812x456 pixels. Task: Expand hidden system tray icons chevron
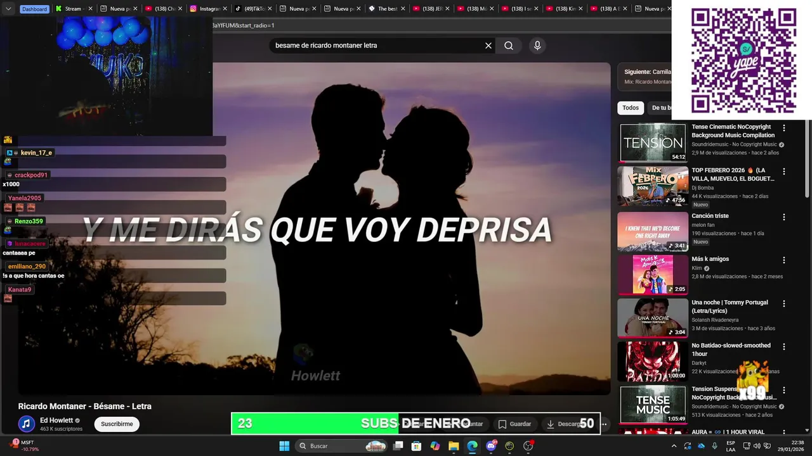pyautogui.click(x=674, y=446)
